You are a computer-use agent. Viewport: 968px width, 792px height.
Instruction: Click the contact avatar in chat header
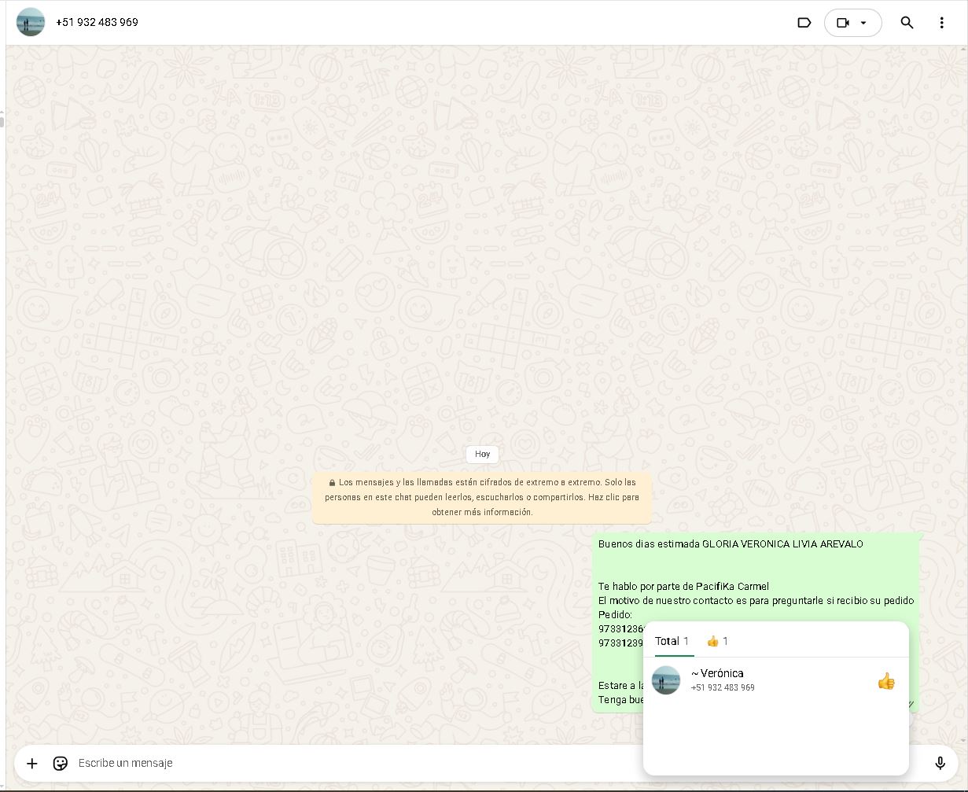(x=31, y=22)
